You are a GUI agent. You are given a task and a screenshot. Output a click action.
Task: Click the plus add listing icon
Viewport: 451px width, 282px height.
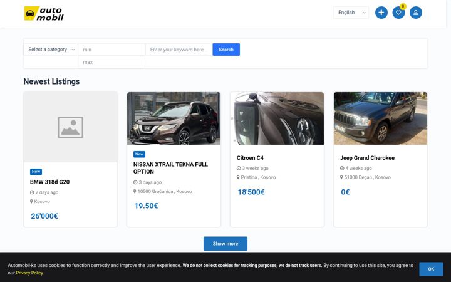[381, 13]
